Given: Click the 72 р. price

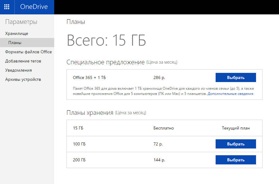Looking at the screenshot, I should pos(158,144).
